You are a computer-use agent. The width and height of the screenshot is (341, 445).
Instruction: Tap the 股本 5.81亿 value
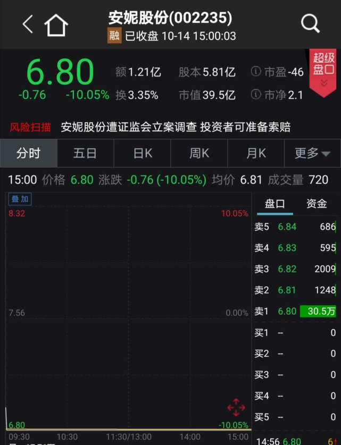207,72
